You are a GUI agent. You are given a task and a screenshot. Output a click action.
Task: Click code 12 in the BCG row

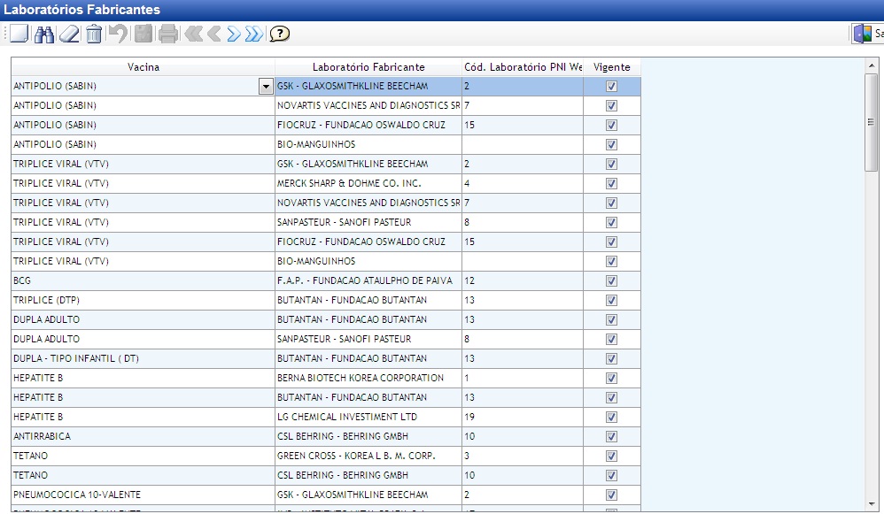(x=523, y=281)
